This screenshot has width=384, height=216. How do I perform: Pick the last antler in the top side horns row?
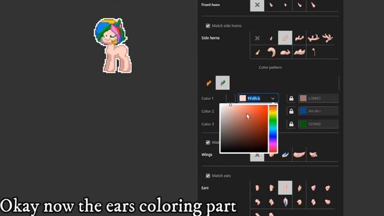pyautogui.click(x=328, y=38)
